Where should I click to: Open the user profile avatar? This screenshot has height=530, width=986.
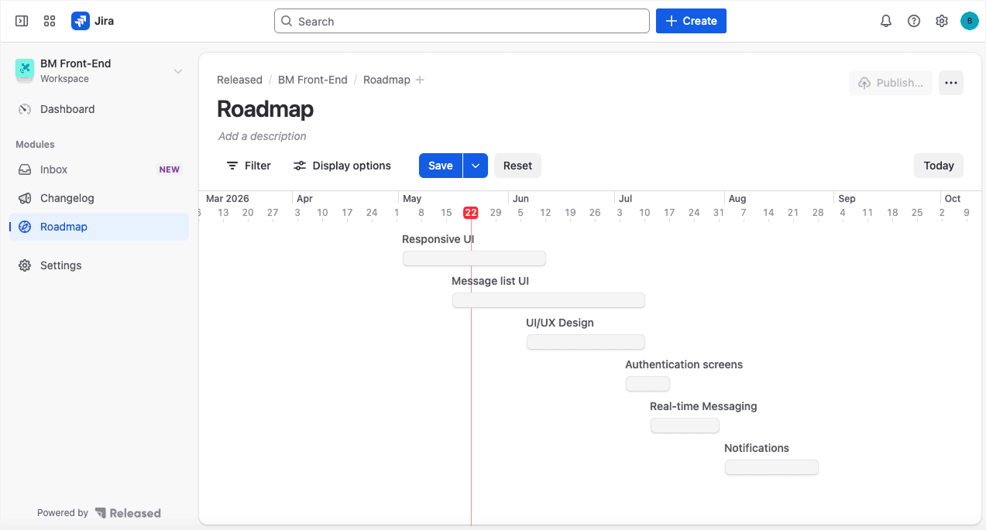(x=969, y=21)
